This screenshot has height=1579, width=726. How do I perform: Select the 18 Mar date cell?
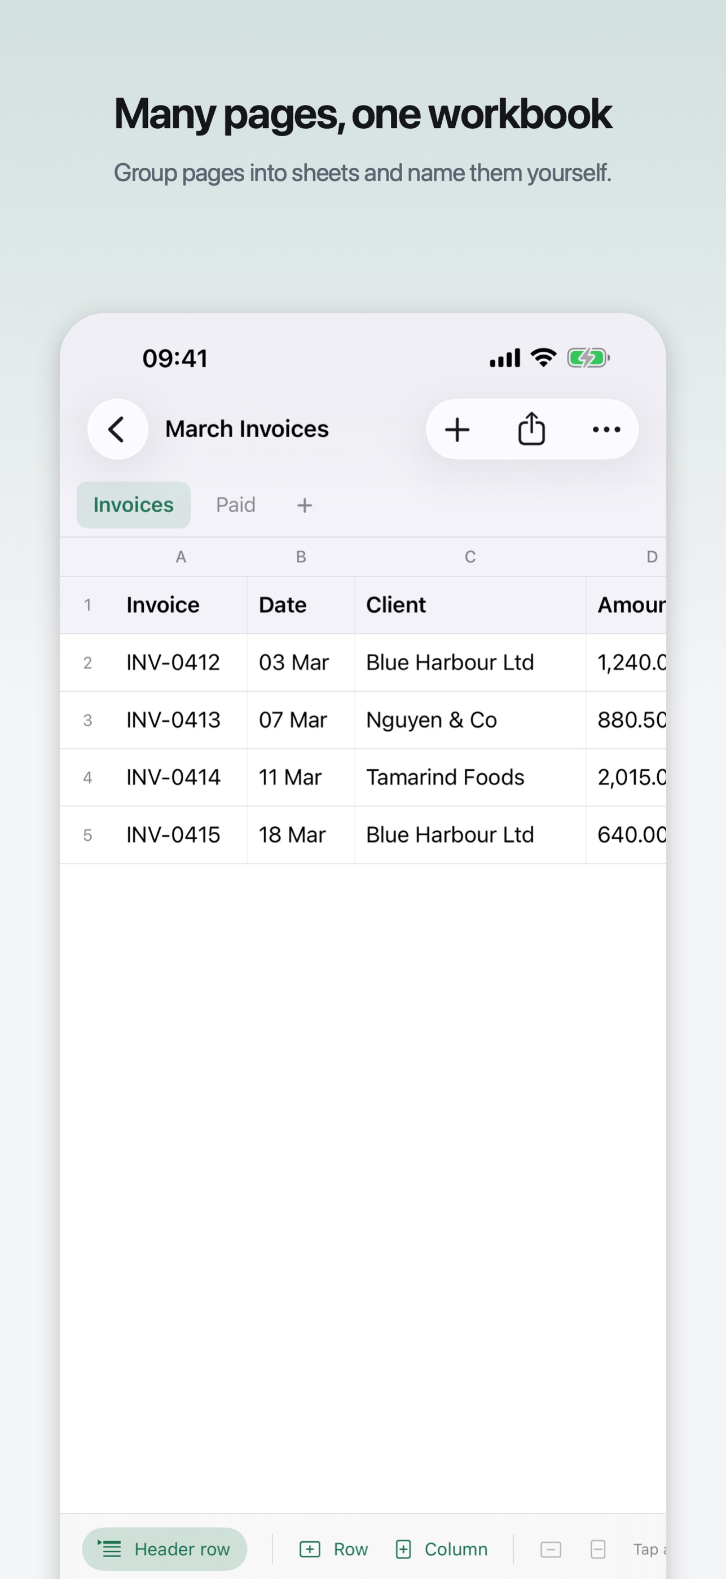point(301,835)
